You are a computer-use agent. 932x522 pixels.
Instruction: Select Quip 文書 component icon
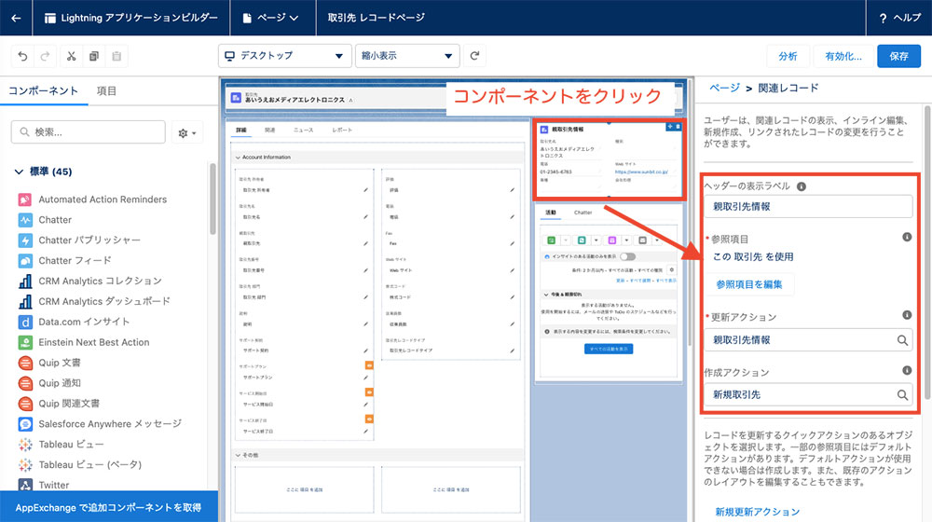[25, 363]
